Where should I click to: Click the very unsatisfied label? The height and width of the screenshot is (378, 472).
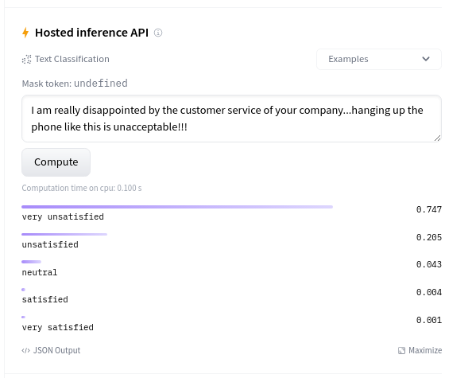(63, 216)
